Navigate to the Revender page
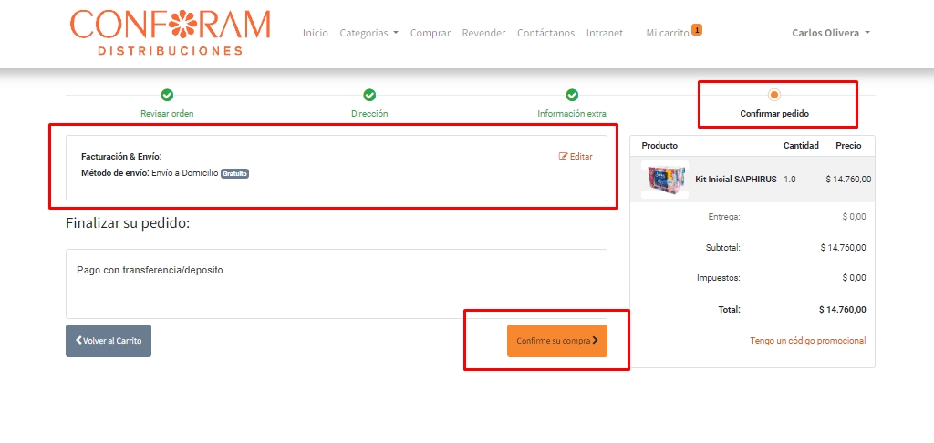The width and height of the screenshot is (934, 443). click(x=483, y=33)
